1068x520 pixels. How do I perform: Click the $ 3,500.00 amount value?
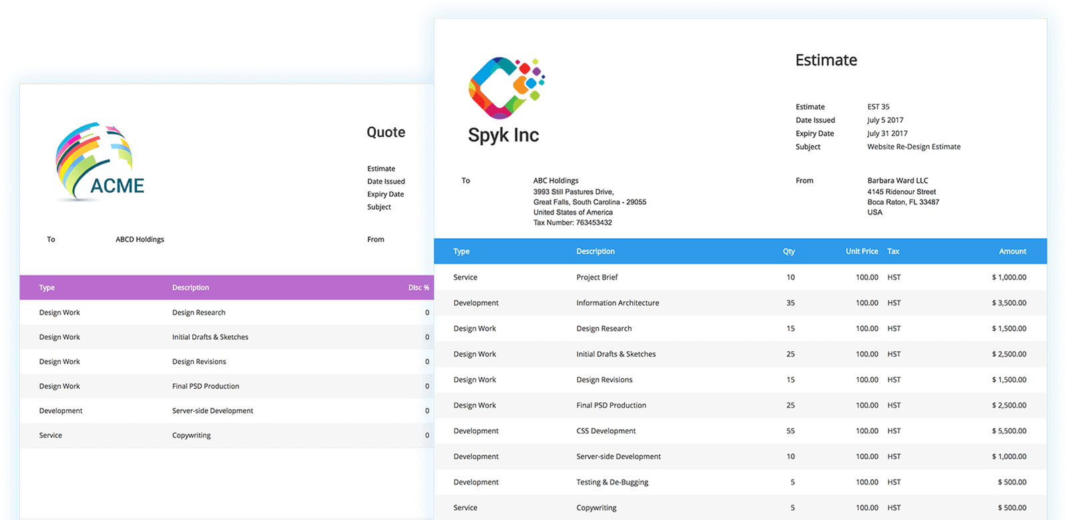1009,303
